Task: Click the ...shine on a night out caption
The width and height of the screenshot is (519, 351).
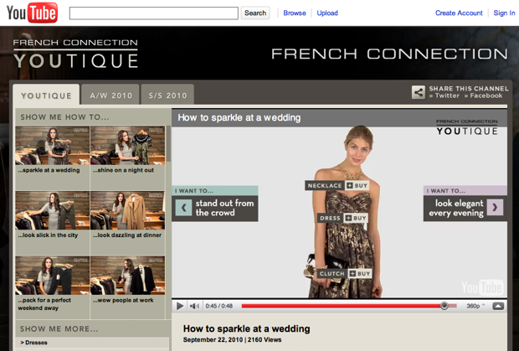Action: click(123, 170)
